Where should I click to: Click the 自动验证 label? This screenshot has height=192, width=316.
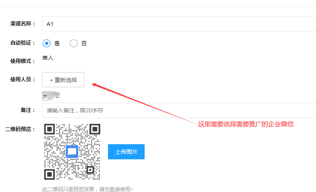[x=23, y=43]
